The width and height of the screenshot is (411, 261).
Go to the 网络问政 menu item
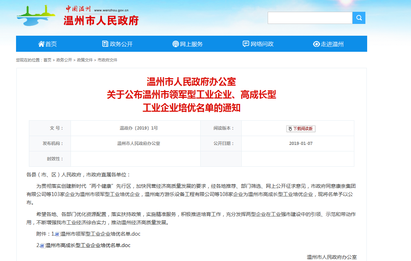(262, 44)
